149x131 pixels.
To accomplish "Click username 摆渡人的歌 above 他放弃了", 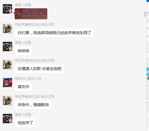I will (x=23, y=115).
